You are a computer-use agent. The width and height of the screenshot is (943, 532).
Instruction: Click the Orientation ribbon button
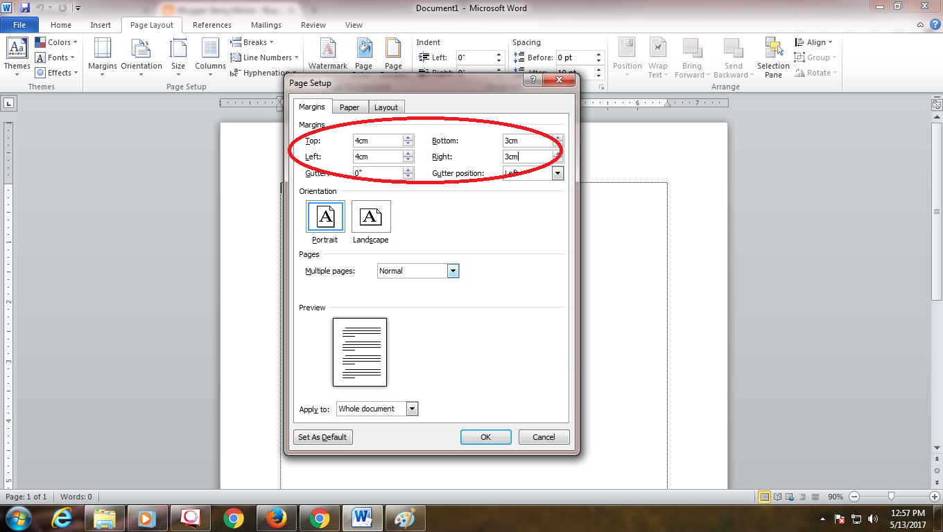tap(141, 56)
